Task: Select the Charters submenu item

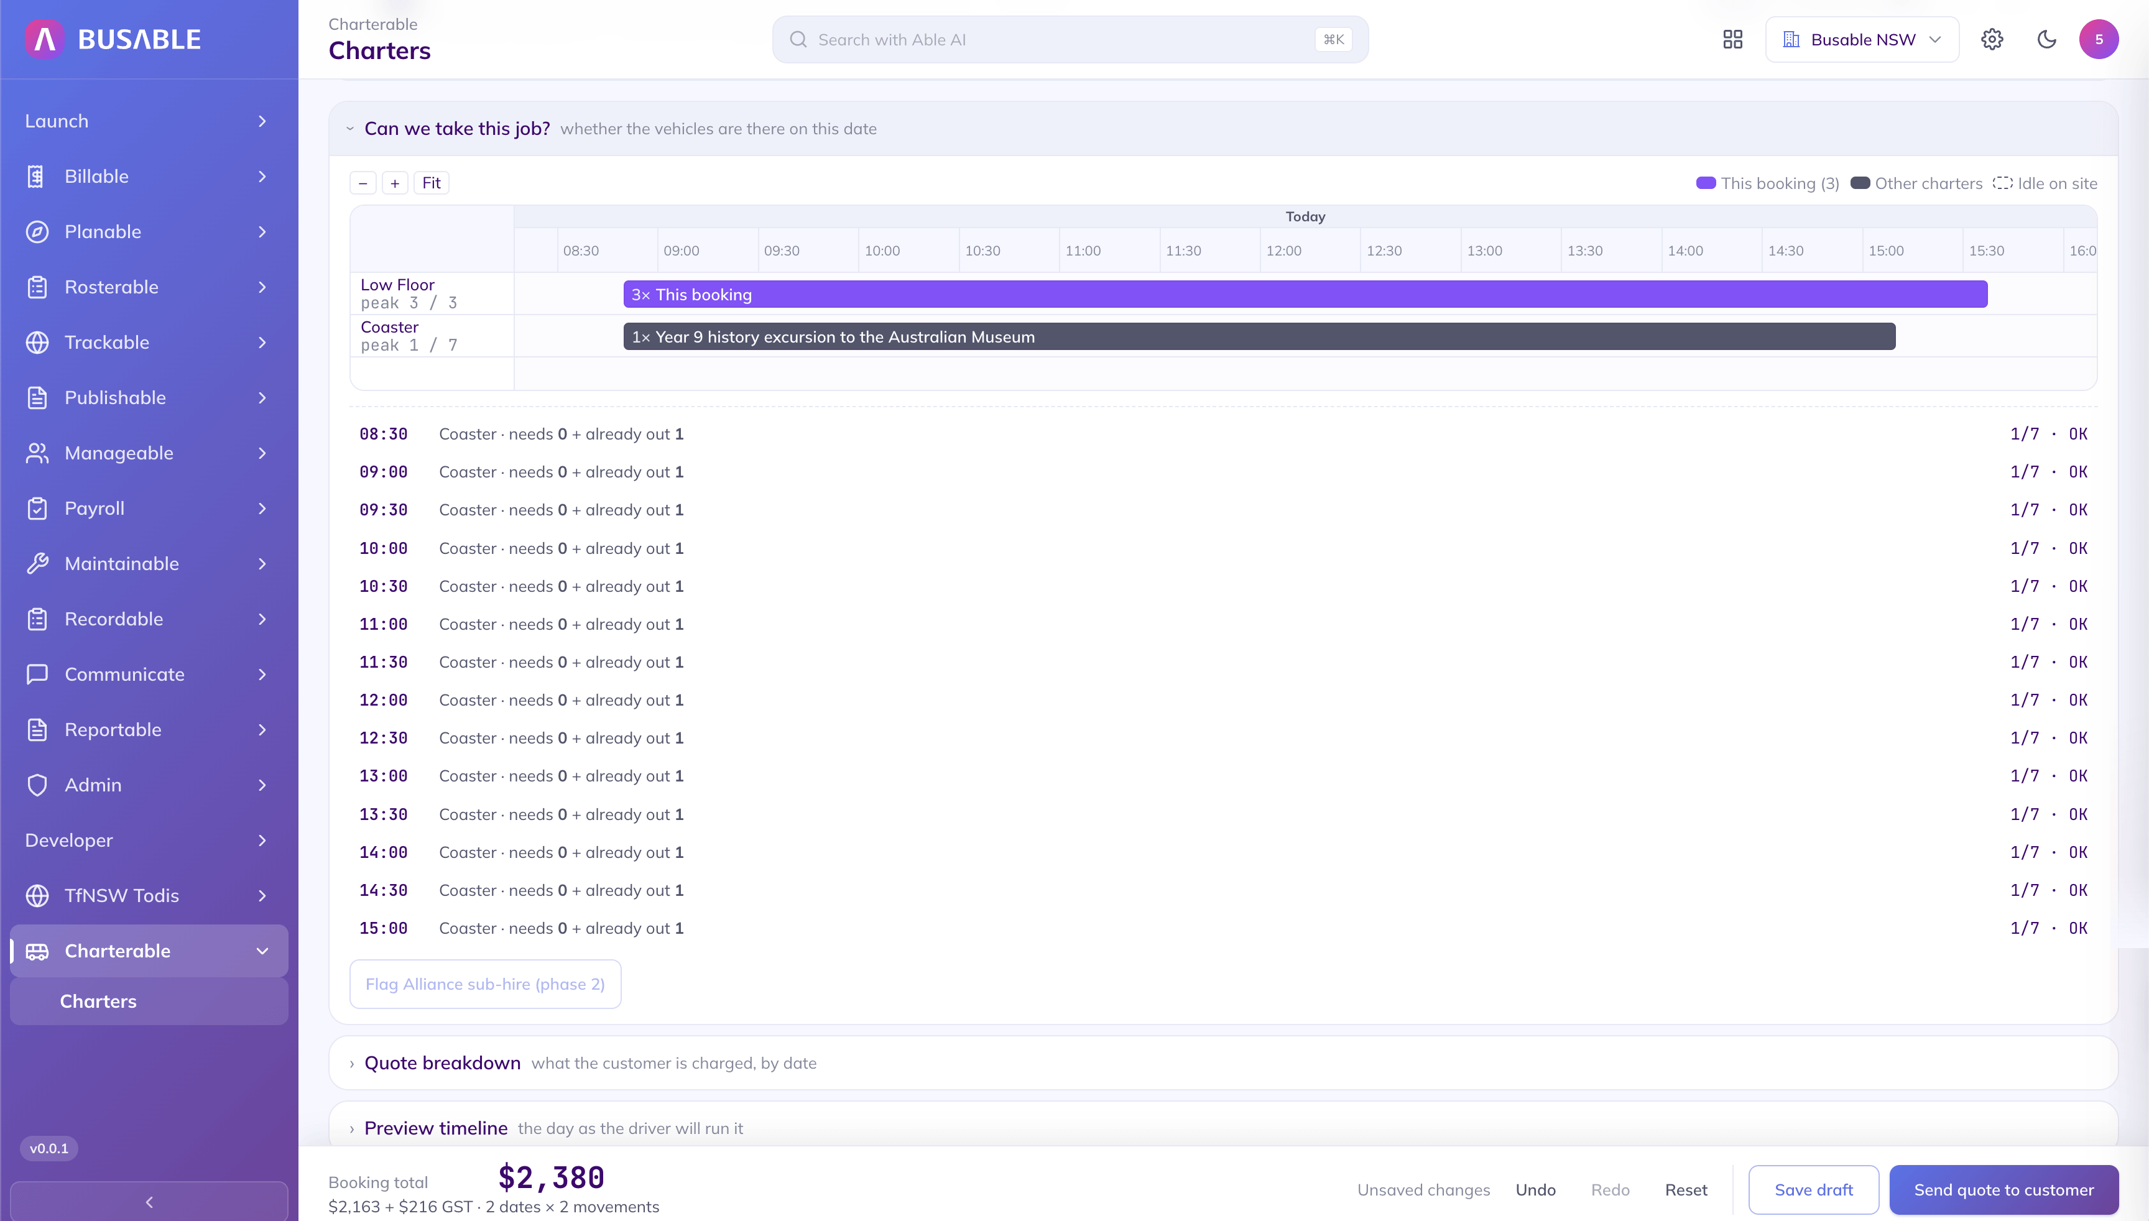Action: [x=149, y=1002]
